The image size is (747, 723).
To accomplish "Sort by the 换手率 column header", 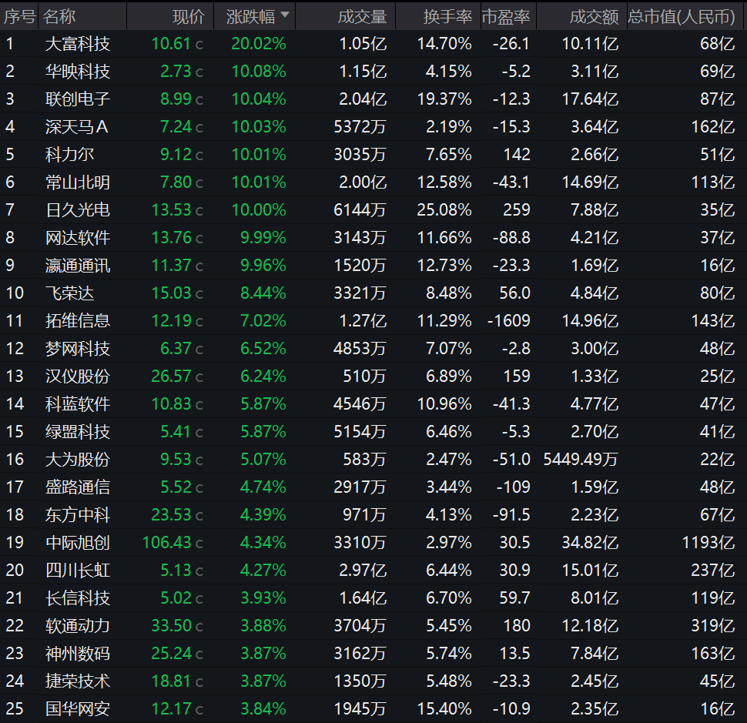I will [448, 17].
